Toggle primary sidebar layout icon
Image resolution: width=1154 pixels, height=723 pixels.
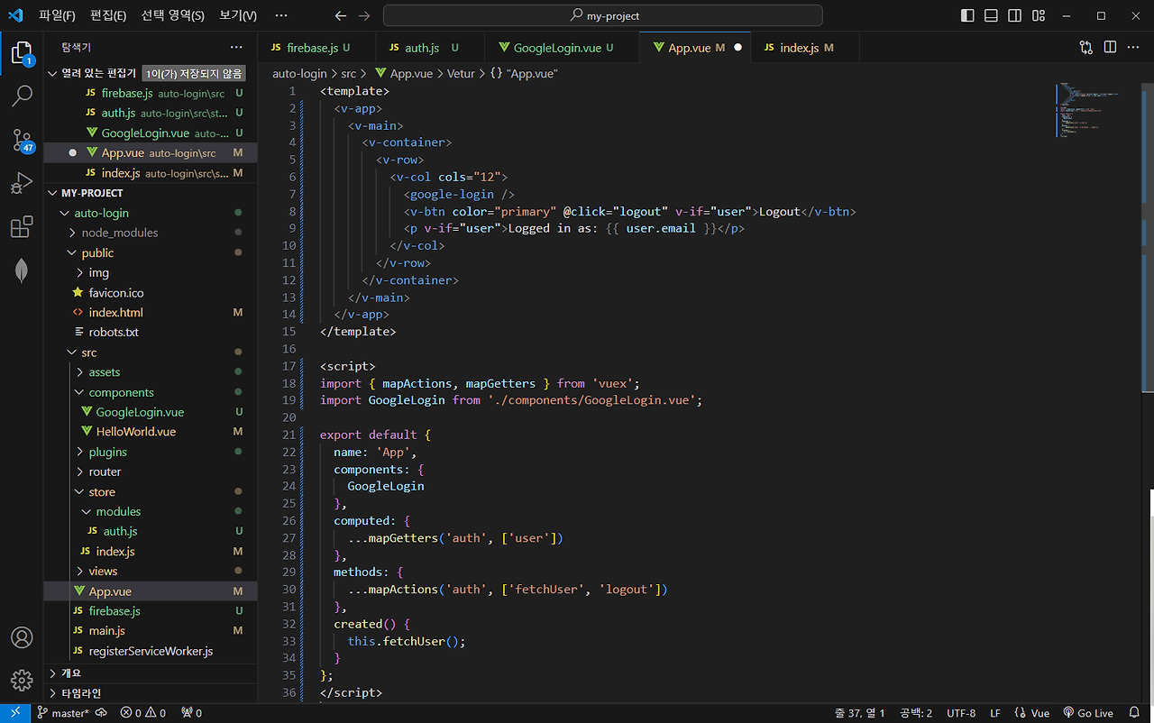pos(967,15)
